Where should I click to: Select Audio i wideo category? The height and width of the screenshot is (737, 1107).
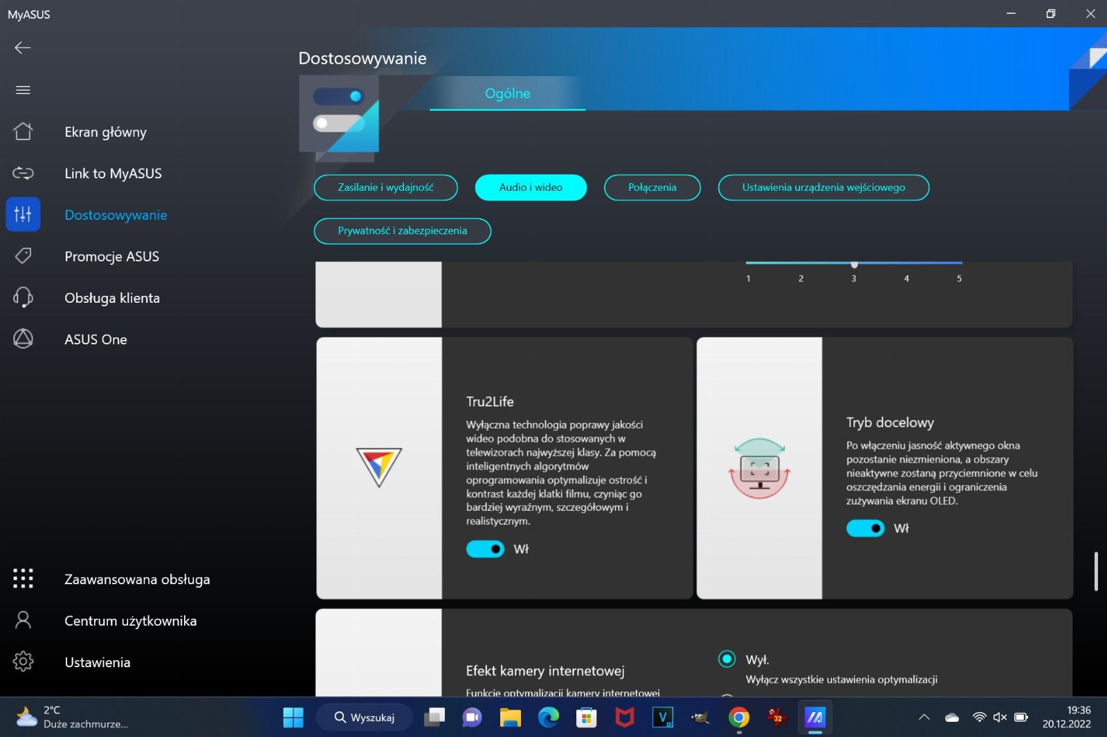click(531, 187)
